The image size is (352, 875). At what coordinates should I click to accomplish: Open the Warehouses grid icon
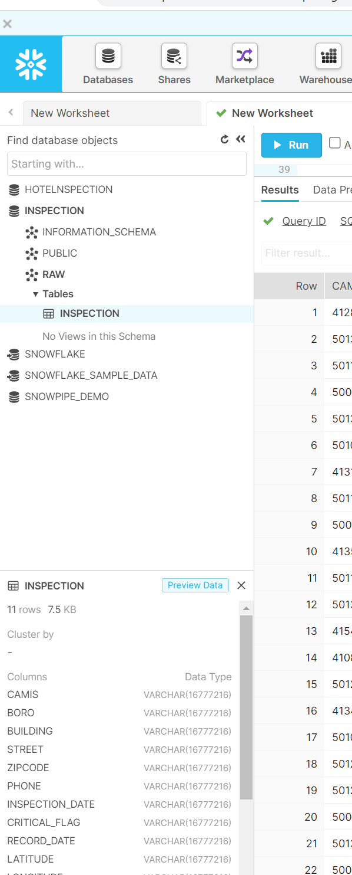point(328,57)
